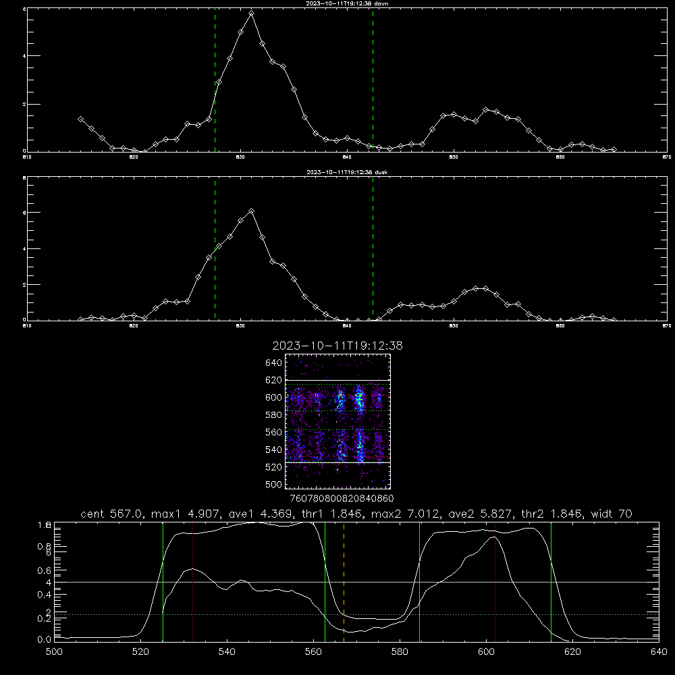This screenshot has height=675, width=675.
Task: Click bottom plot x-axis label '620'
Action: (572, 652)
